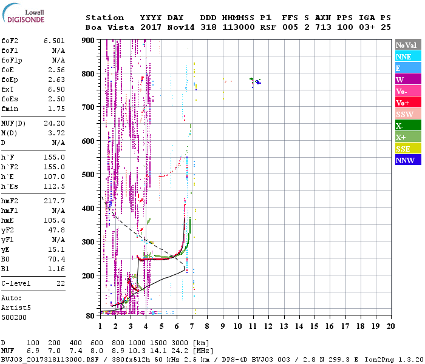425x364 pixels.
Task: Click the X- dark green legend box
Action: (x=407, y=126)
